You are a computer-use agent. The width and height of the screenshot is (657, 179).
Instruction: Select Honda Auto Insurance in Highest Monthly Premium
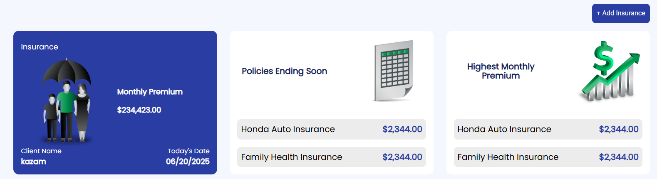pyautogui.click(x=504, y=129)
